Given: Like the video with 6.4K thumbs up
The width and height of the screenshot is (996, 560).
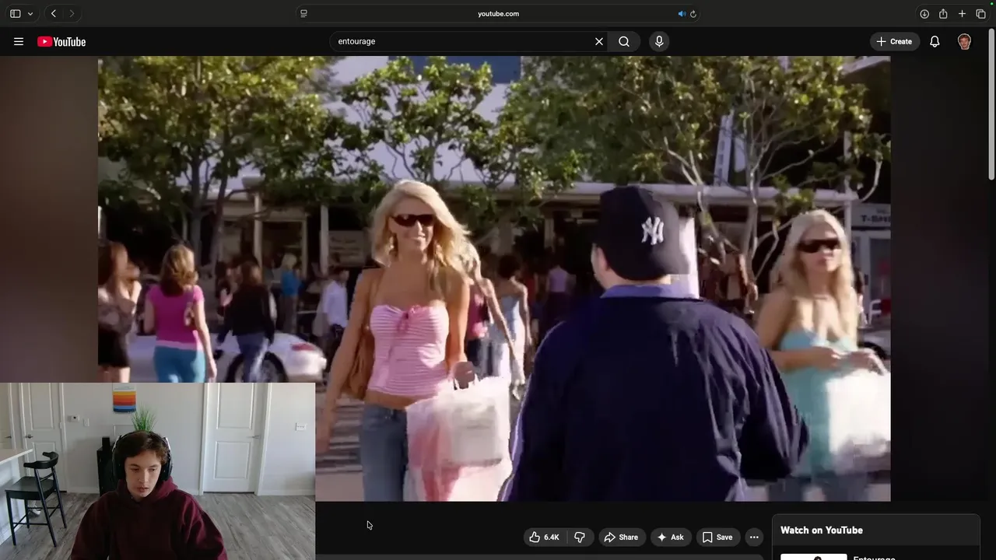Looking at the screenshot, I should (x=544, y=537).
